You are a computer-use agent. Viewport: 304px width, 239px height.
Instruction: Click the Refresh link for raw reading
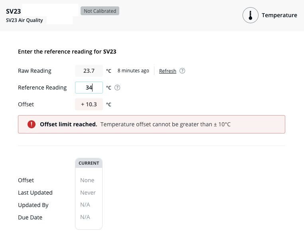pos(168,71)
